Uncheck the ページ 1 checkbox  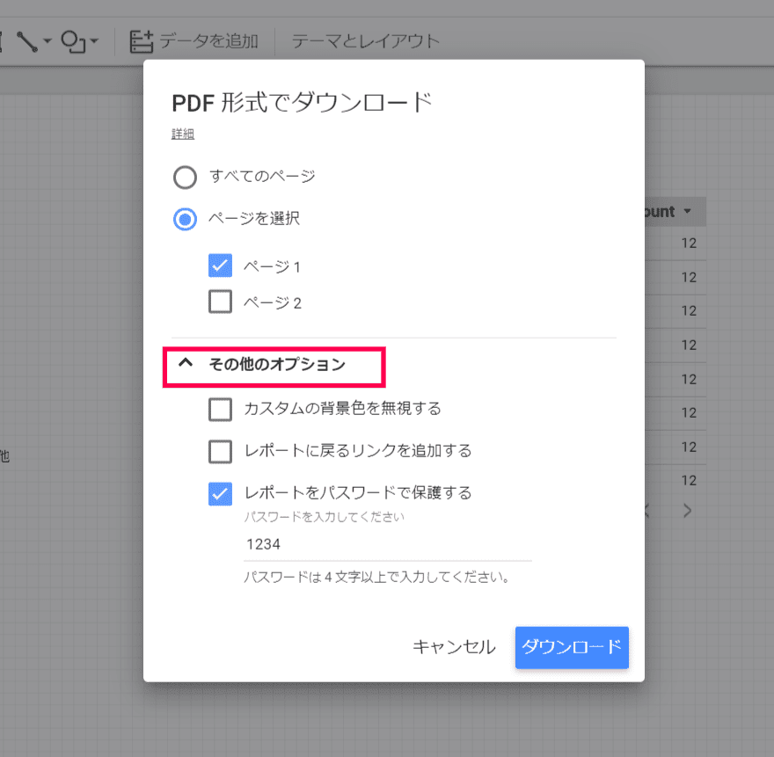[220, 266]
